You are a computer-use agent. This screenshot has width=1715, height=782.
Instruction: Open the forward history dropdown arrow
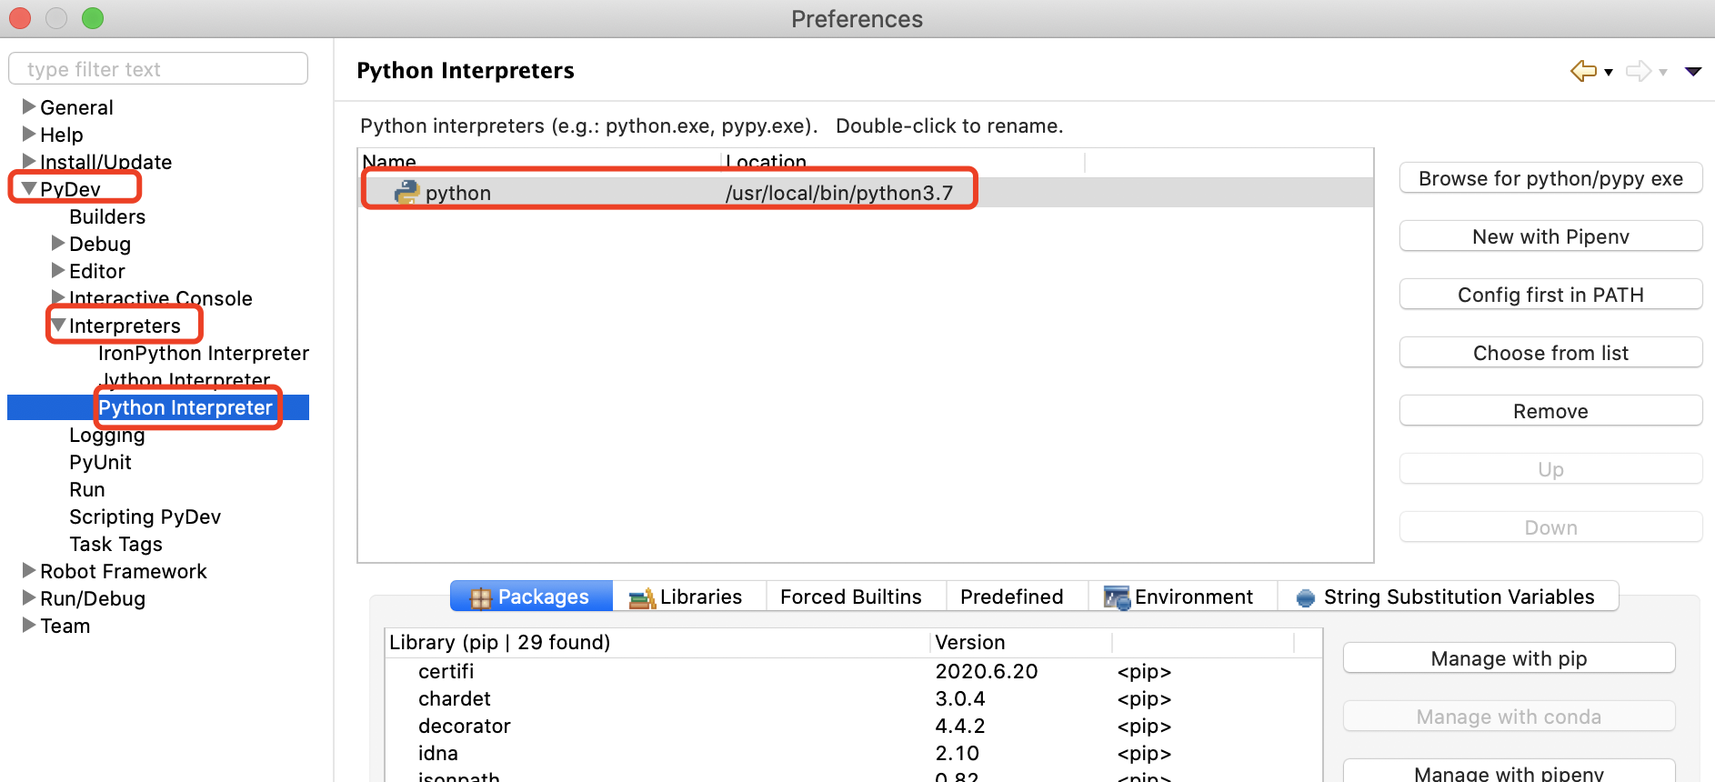1663,73
